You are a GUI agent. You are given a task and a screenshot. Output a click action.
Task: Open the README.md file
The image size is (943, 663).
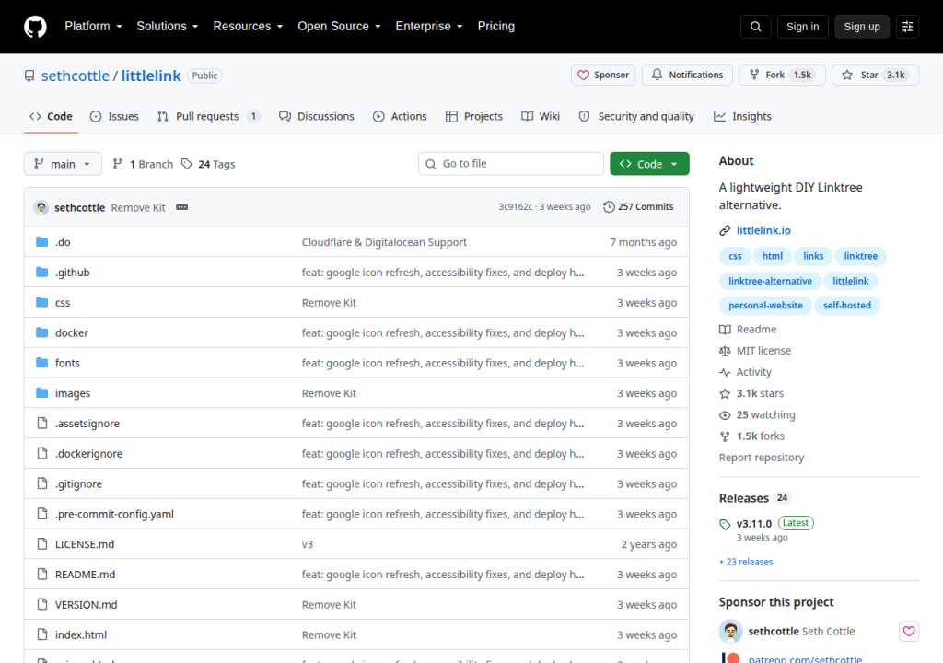click(x=85, y=575)
